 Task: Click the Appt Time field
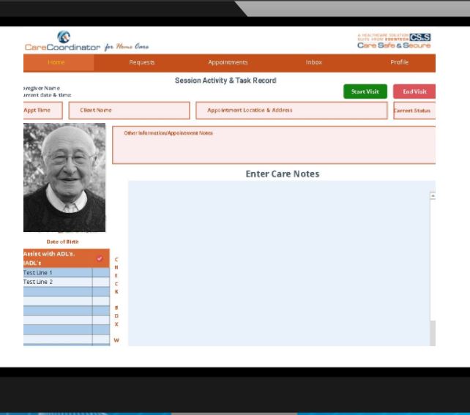coord(42,111)
